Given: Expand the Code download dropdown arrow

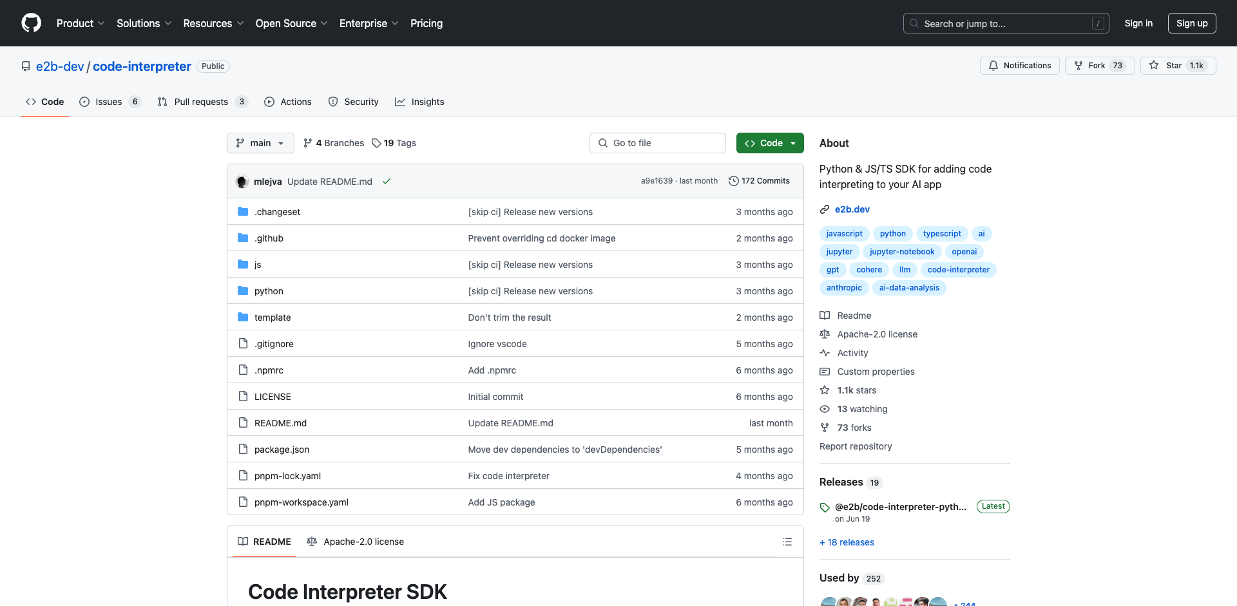Looking at the screenshot, I should (791, 143).
